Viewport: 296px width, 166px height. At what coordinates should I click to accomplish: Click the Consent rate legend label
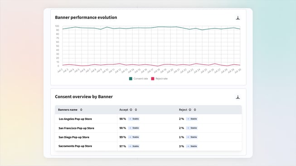tap(141, 79)
